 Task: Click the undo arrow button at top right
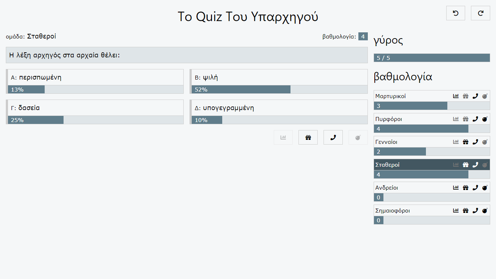(456, 13)
